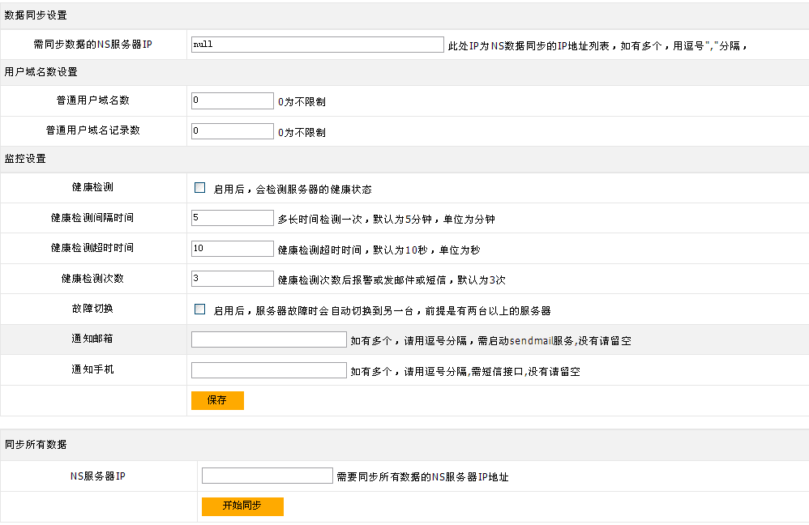Image resolution: width=809 pixels, height=525 pixels.
Task: Toggle the 故障切换 failover checkbox
Action: (199, 309)
